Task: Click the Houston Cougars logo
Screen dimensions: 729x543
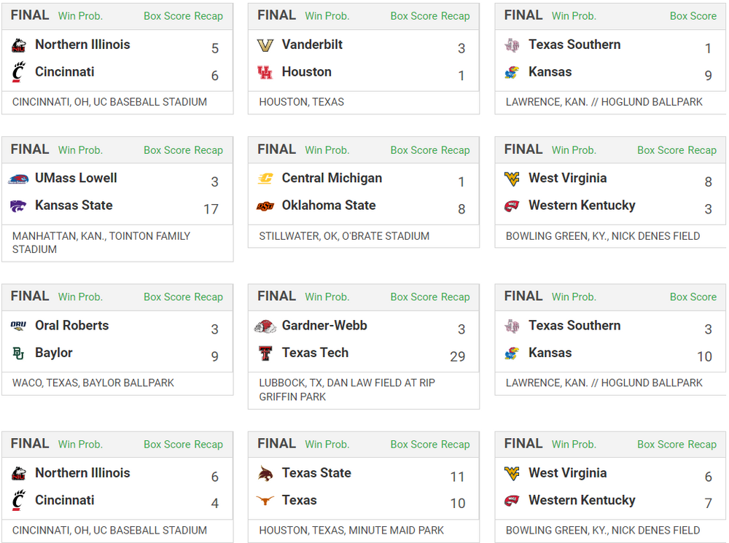Action: pyautogui.click(x=265, y=72)
